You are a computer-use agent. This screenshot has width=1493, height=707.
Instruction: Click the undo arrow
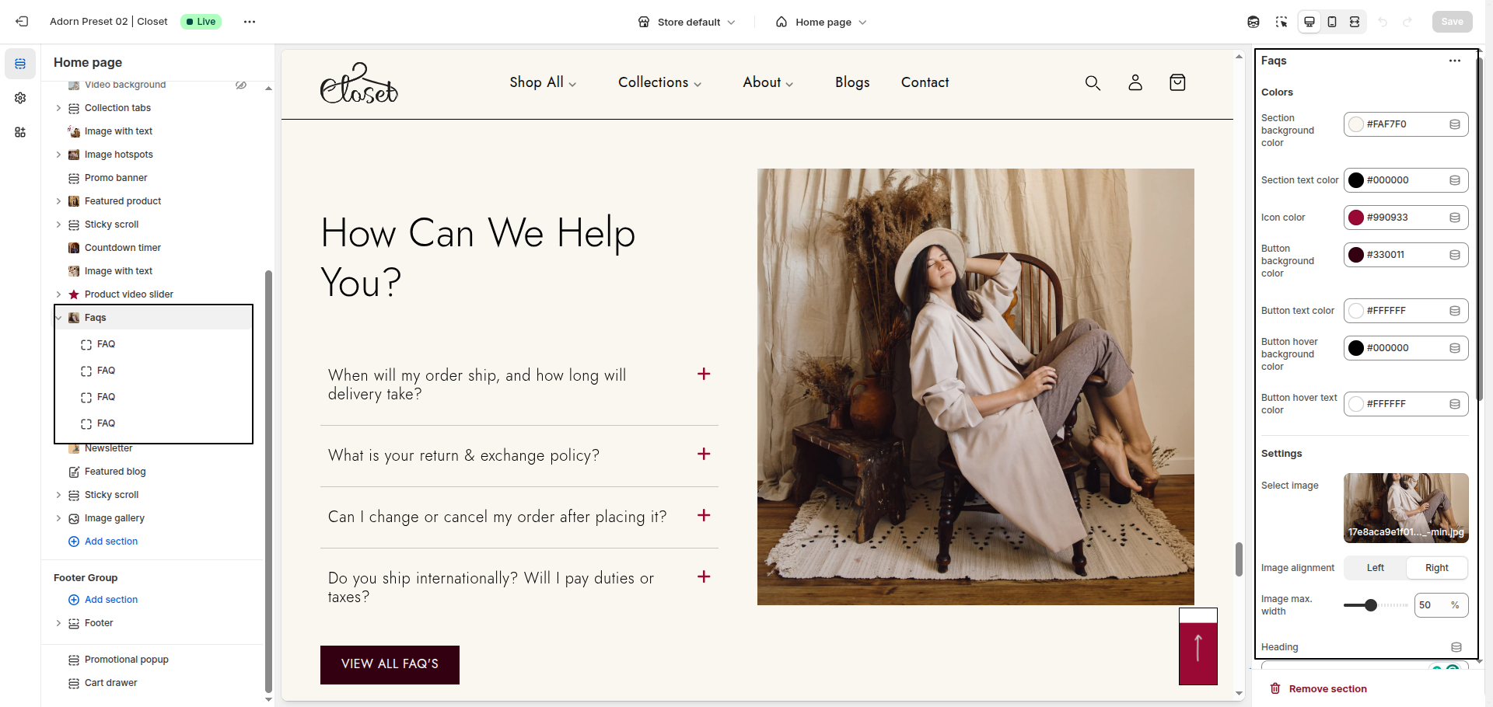point(1383,22)
